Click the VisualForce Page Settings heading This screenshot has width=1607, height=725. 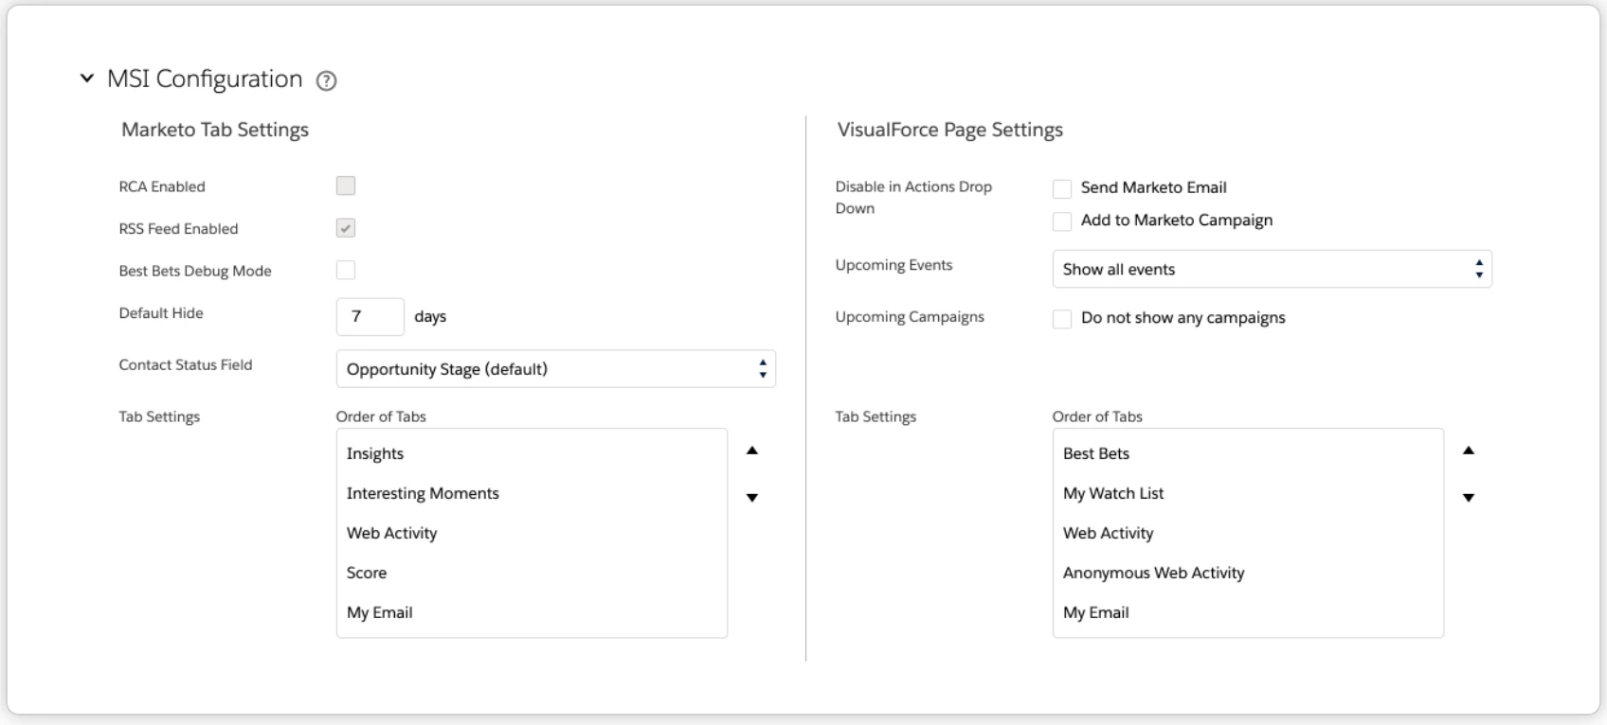[x=950, y=130]
